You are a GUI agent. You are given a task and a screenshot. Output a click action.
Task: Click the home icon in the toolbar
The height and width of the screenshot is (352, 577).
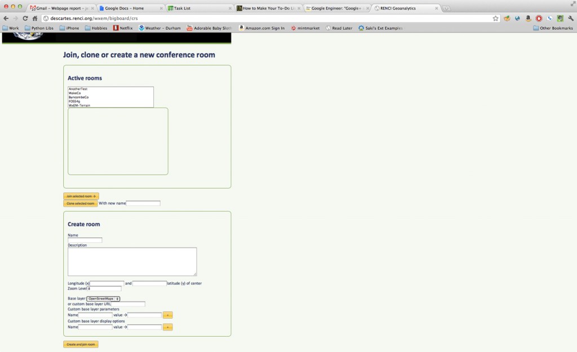[x=34, y=18]
